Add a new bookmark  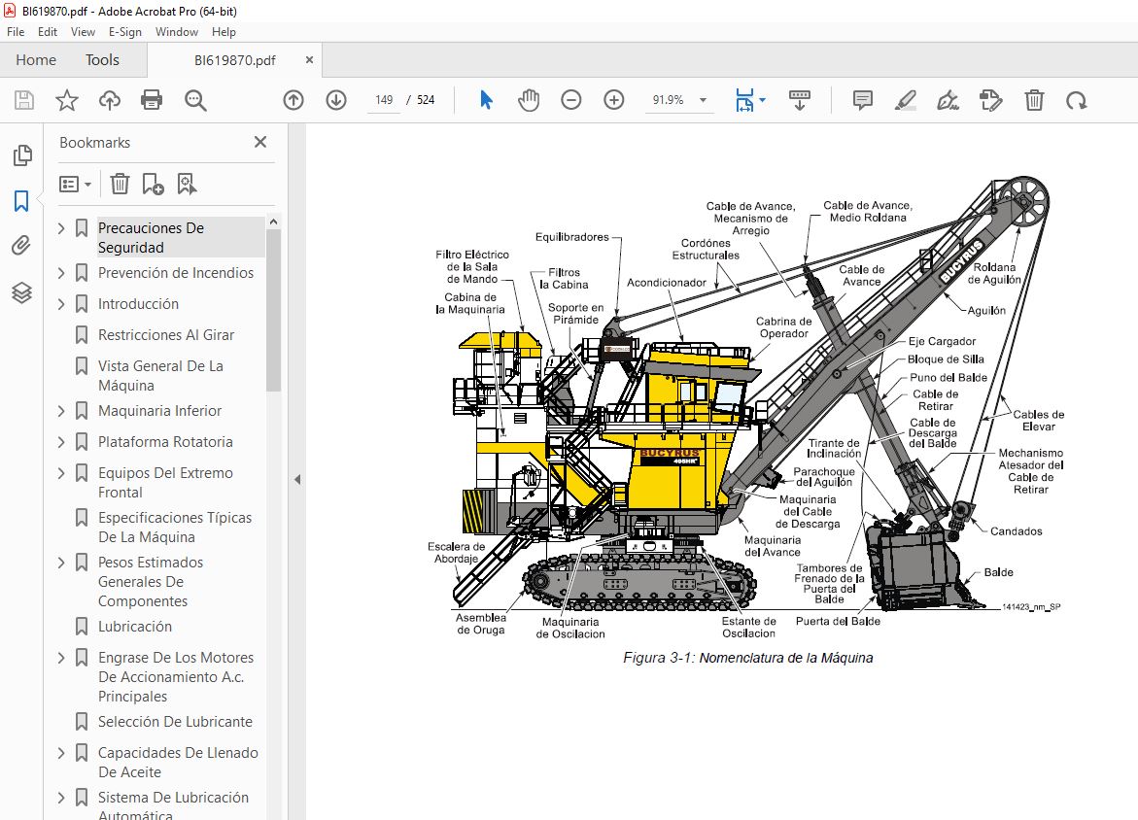(x=153, y=184)
